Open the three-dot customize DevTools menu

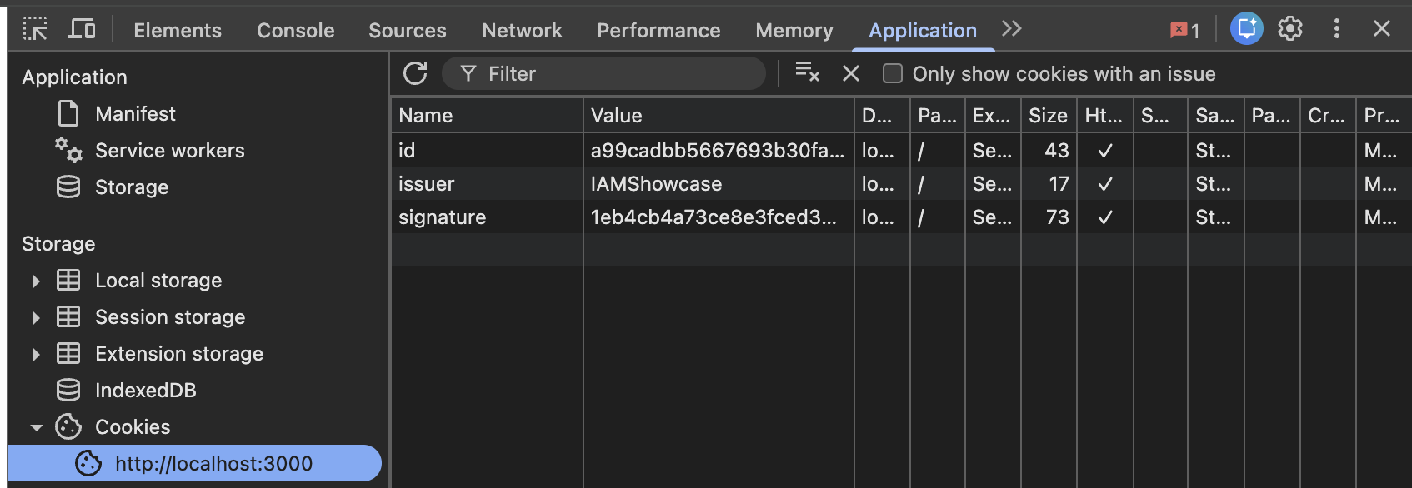(1336, 29)
